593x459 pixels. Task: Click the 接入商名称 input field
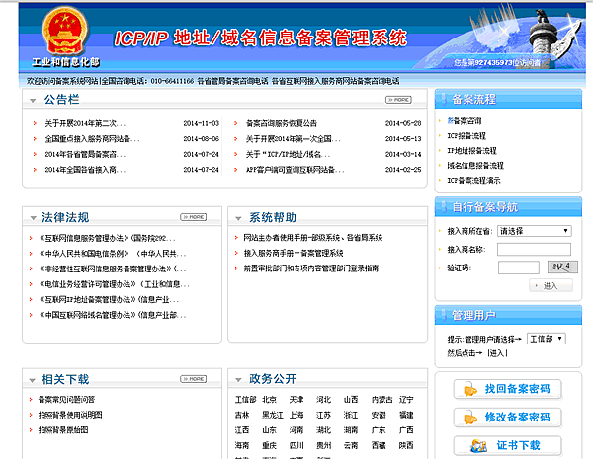[534, 249]
